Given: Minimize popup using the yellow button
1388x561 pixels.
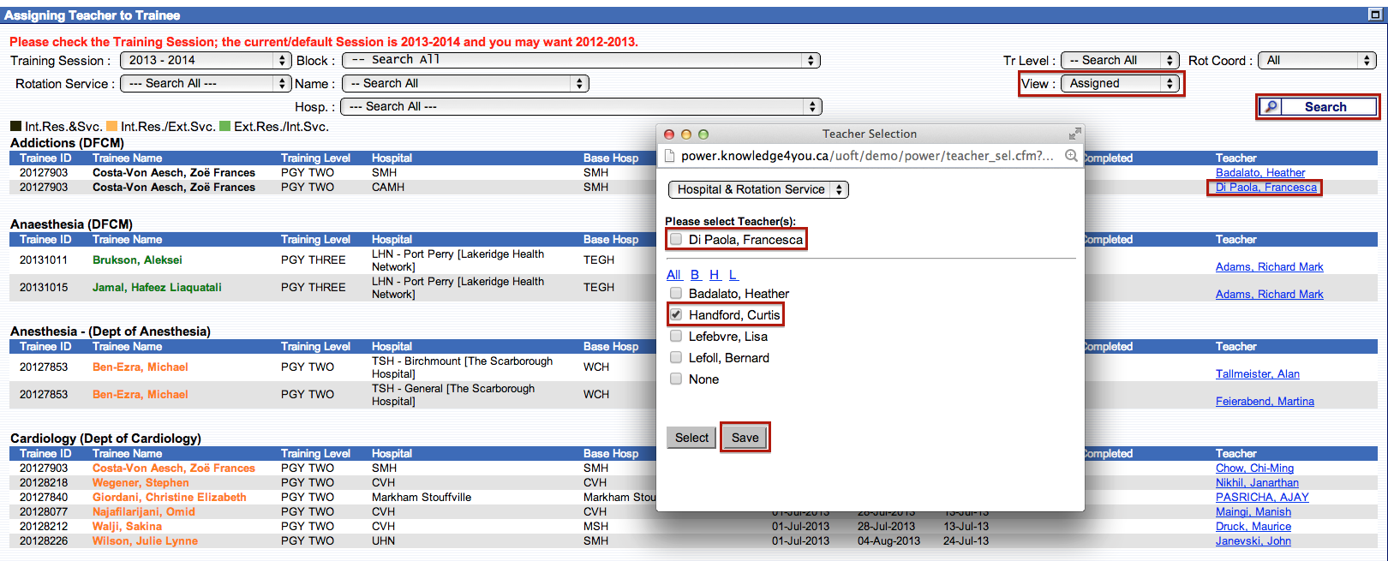Looking at the screenshot, I should [x=686, y=134].
